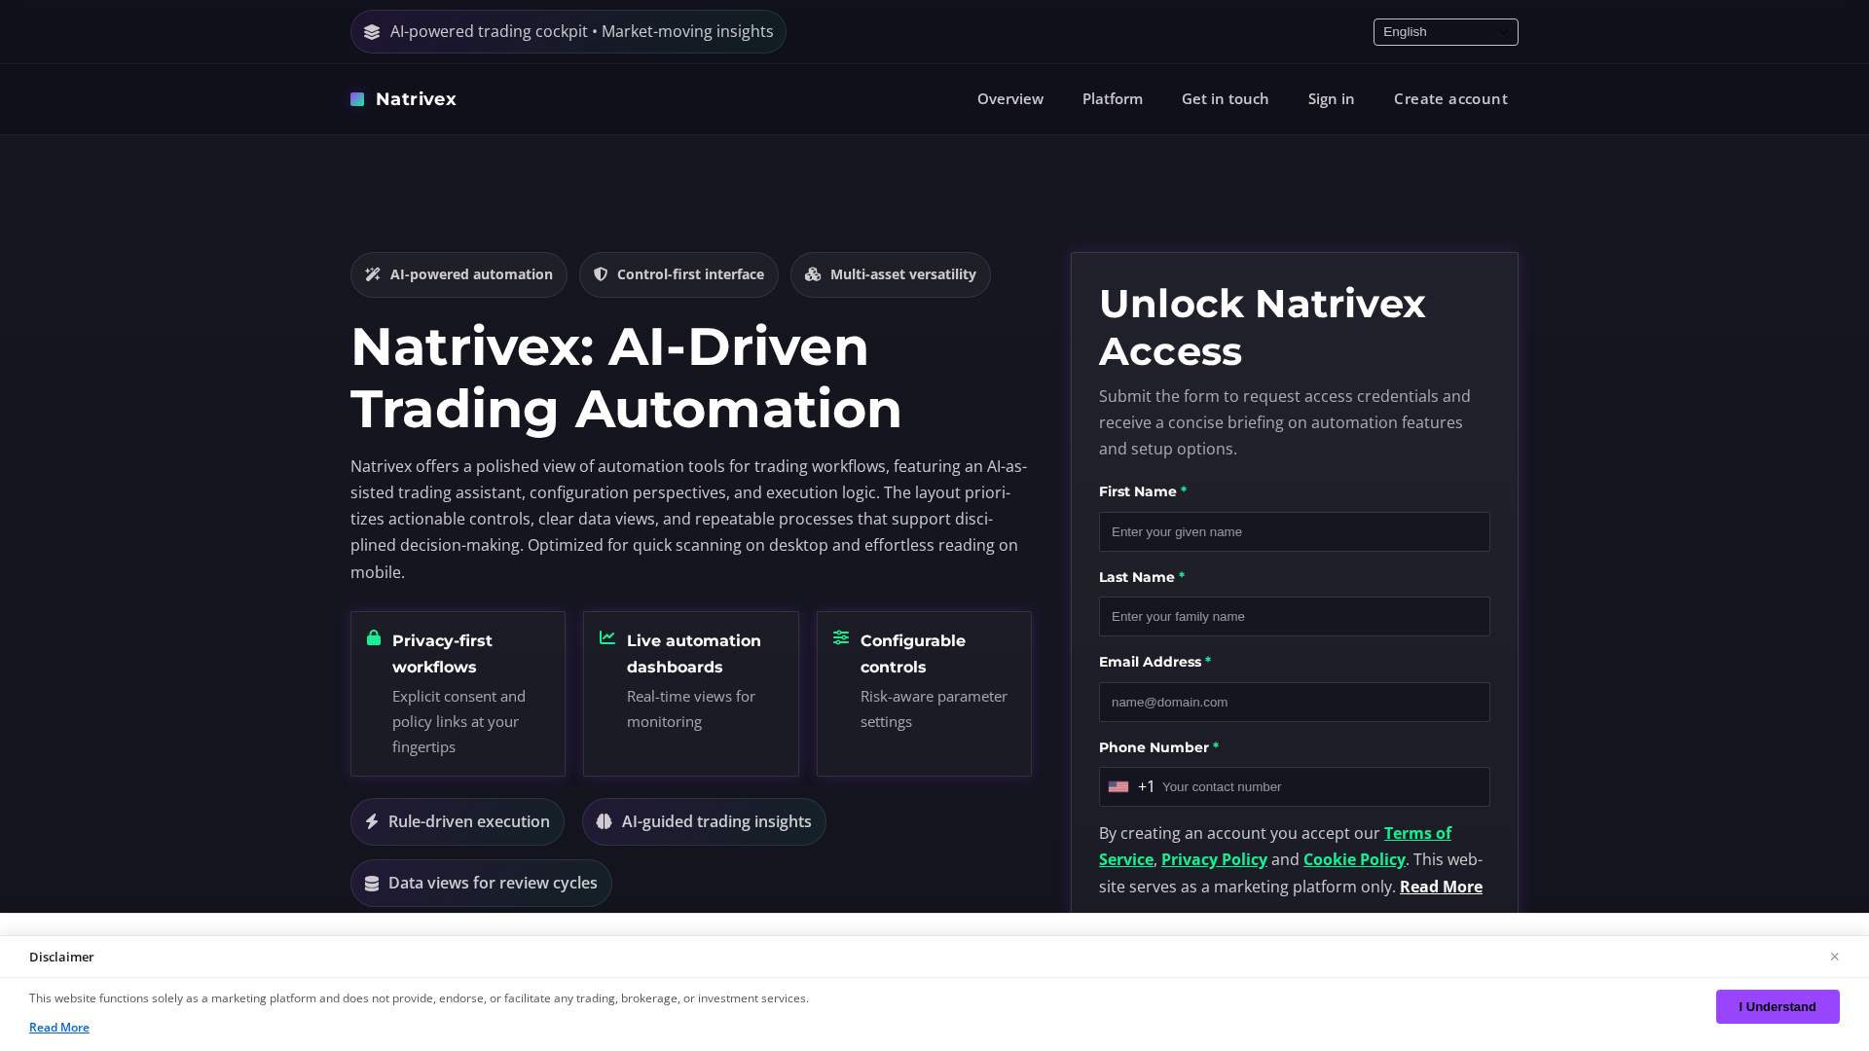Choose Create account in navigation

[x=1450, y=98]
